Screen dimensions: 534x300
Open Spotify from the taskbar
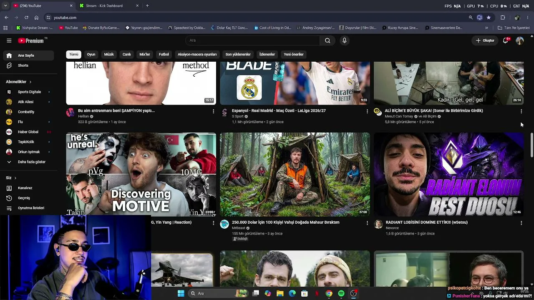tap(341, 293)
